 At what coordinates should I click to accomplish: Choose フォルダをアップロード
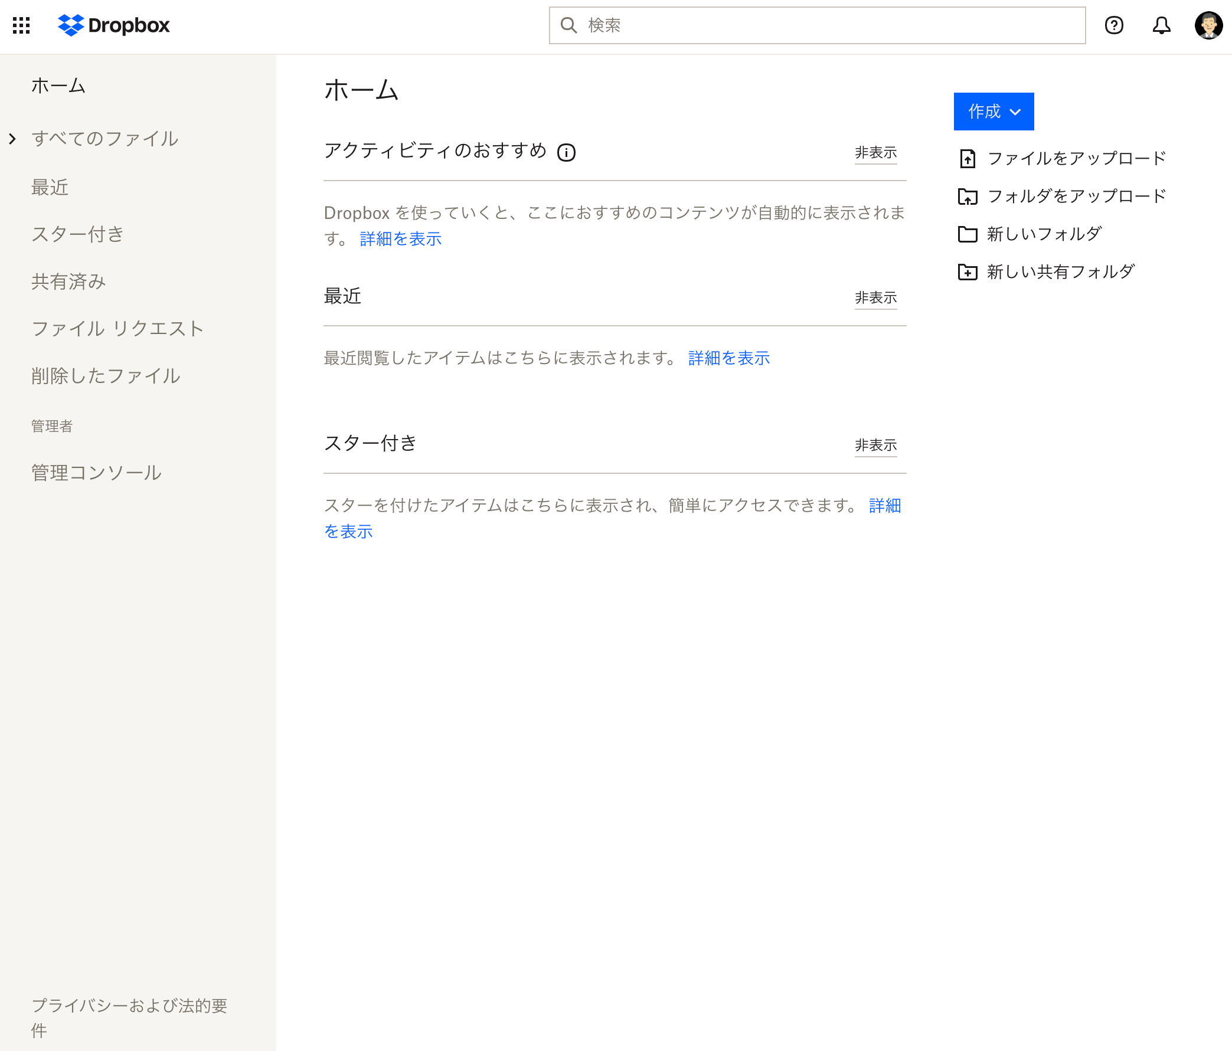coord(1076,196)
